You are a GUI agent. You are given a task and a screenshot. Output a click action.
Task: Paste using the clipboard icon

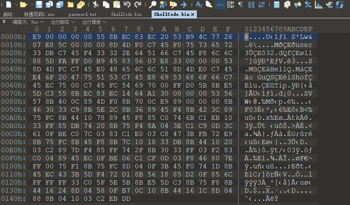pos(116,4)
